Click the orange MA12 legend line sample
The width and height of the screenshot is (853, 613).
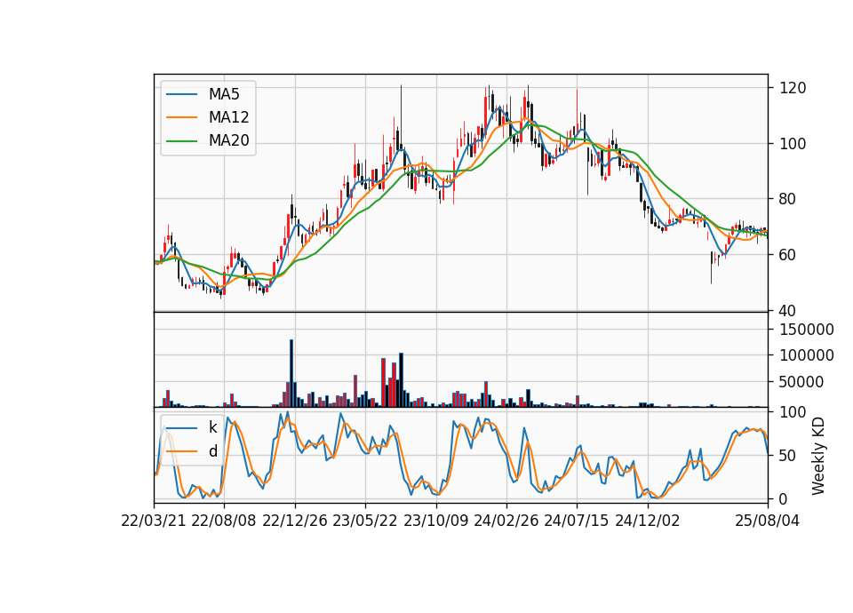click(x=181, y=117)
